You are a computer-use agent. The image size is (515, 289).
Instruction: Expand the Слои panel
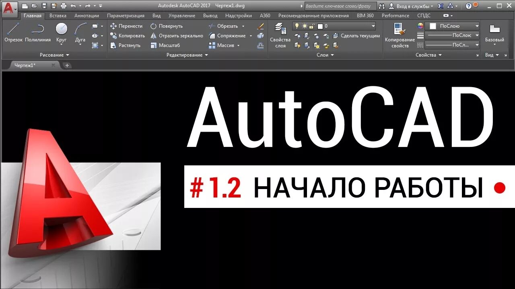[325, 55]
